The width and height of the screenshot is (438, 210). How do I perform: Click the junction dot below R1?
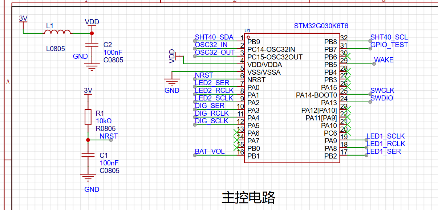(x=88, y=140)
